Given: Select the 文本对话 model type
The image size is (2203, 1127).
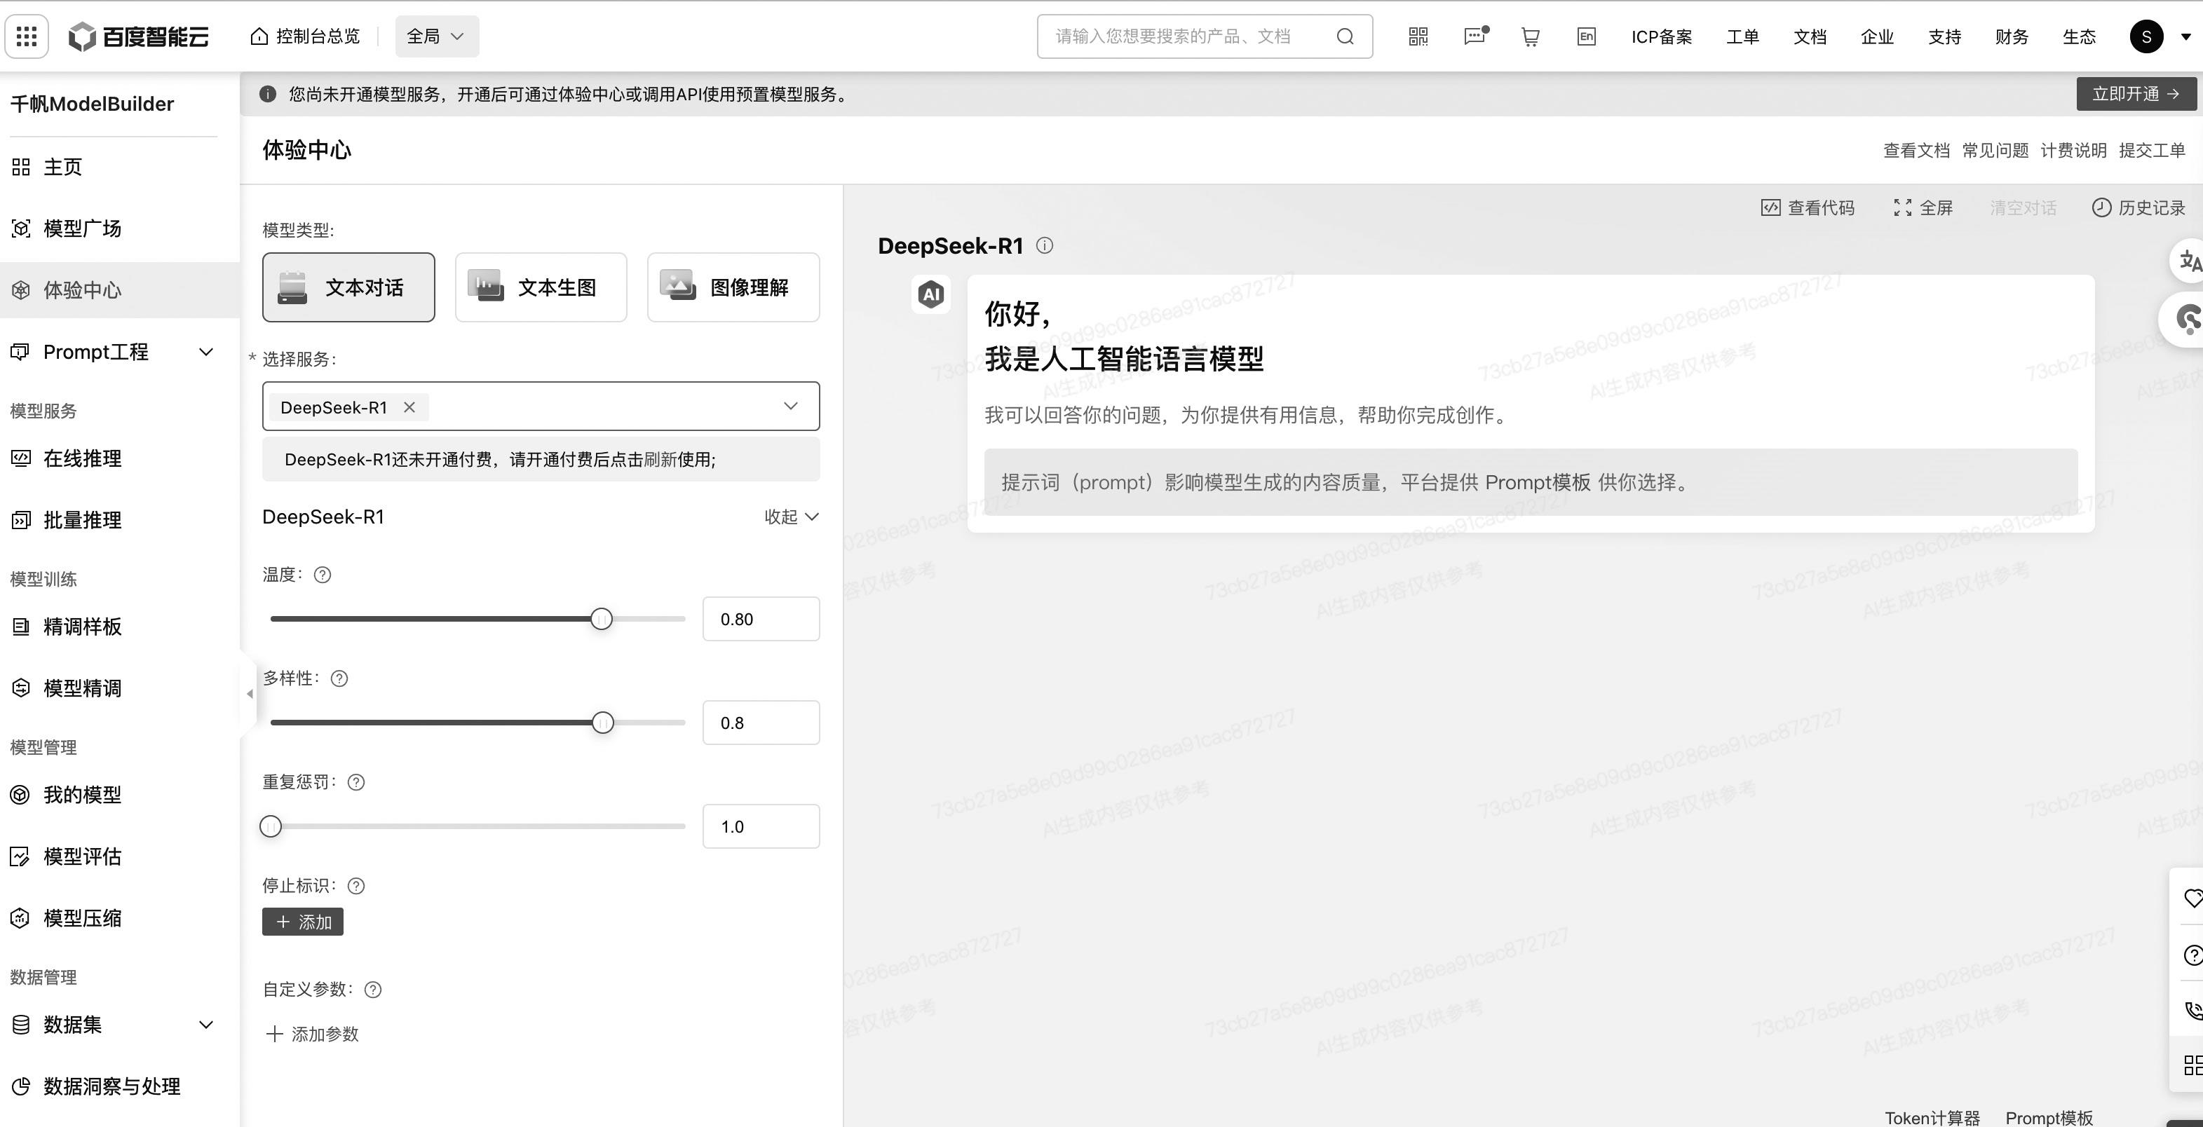Looking at the screenshot, I should (x=348, y=287).
